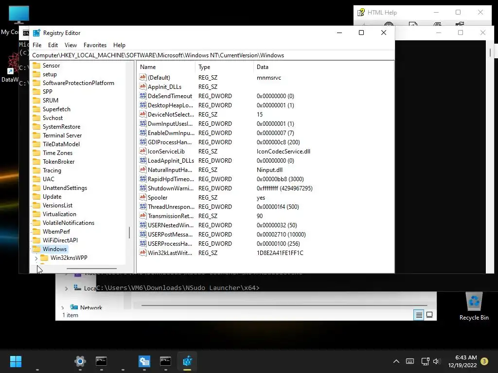
Task: Select the SRUM folder icon
Action: coord(37,100)
